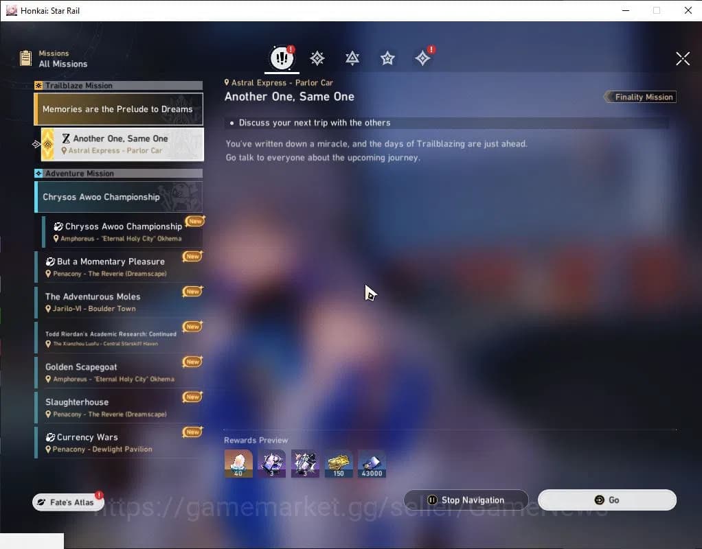Image resolution: width=702 pixels, height=549 pixels.
Task: Open Fate's Atlas button
Action: pos(68,502)
